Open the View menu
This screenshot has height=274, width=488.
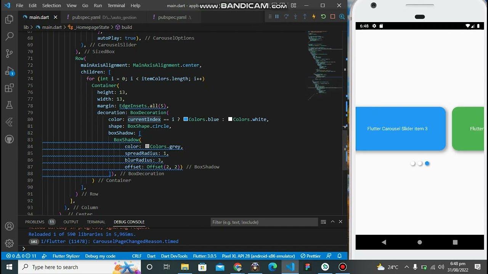pyautogui.click(x=72, y=6)
